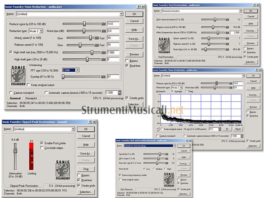Disable the Enable Post-Limiter checkbox
The width and height of the screenshot is (264, 198).
click(x=42, y=143)
